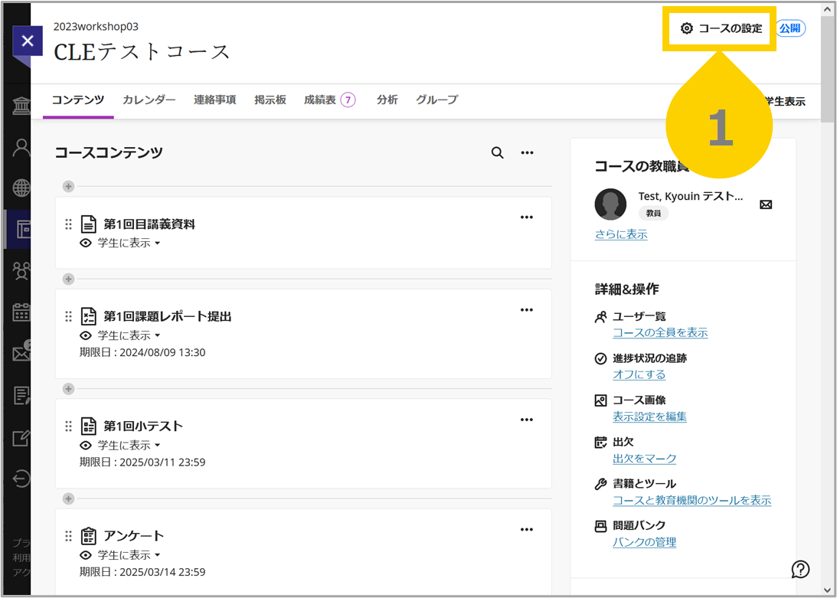The height and width of the screenshot is (598, 837).
Task: Click the plus add-content button above 第1回目講義資料
Action: [x=68, y=186]
